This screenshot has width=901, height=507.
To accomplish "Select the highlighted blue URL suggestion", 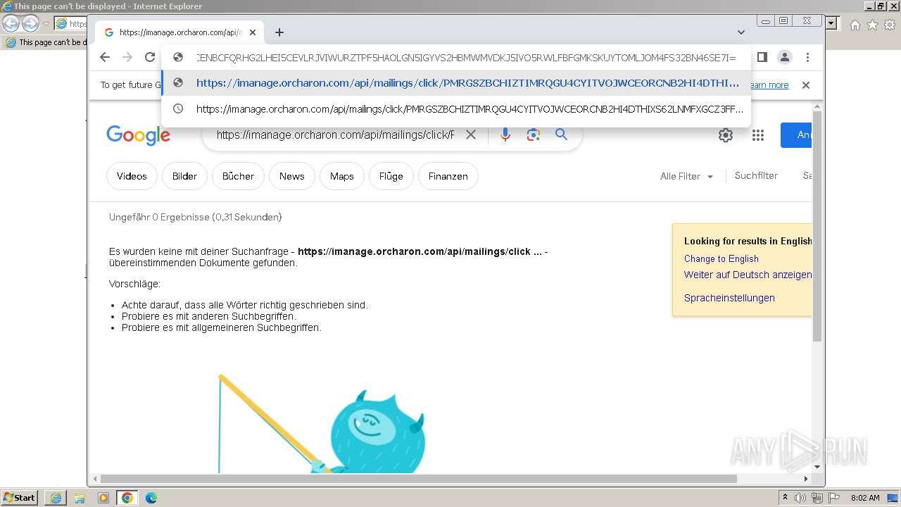I will 456,83.
